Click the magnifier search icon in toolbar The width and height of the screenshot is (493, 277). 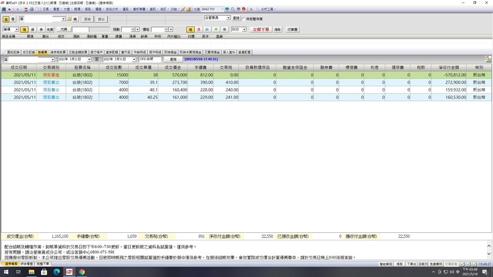(x=233, y=9)
